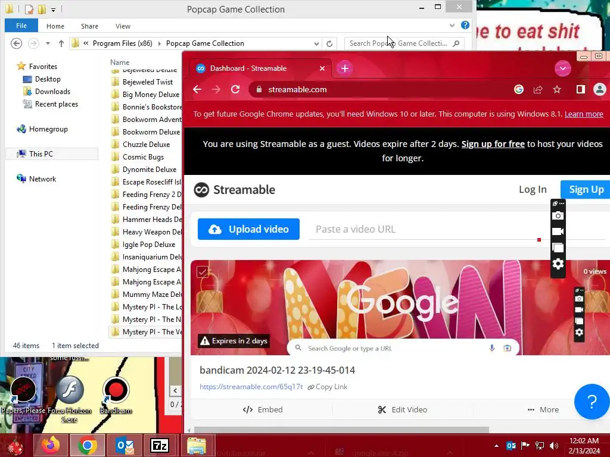Open the Chrome profile avatar
The image size is (610, 457).
pyautogui.click(x=599, y=89)
